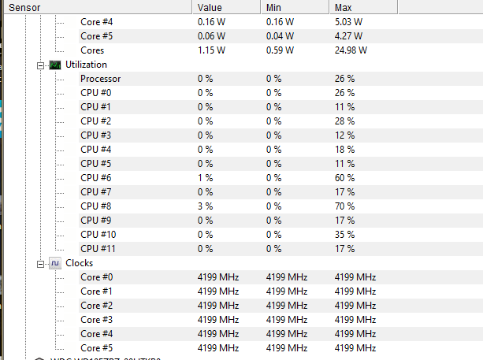Sort by the Sensor column header
Screen dimensions: 483x360
point(98,7)
